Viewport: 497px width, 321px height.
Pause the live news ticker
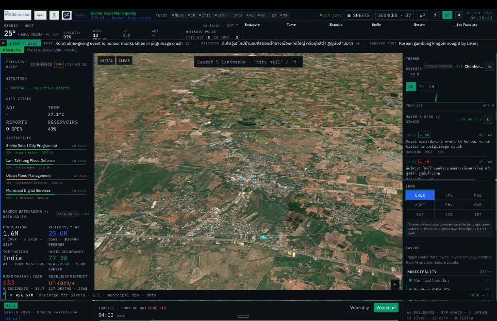pyautogui.click(x=3, y=43)
